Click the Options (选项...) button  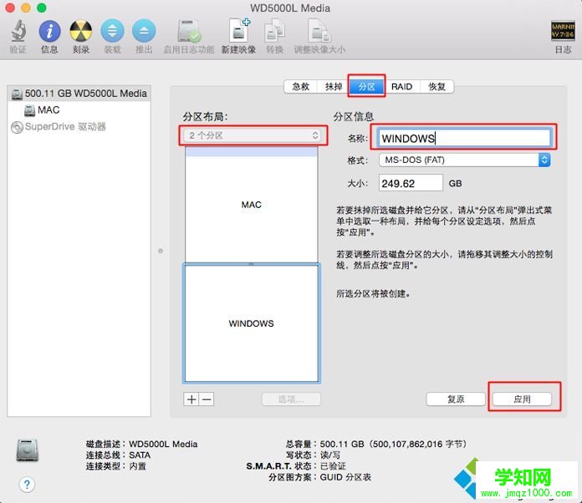pyautogui.click(x=291, y=399)
